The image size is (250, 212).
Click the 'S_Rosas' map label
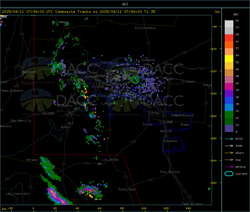(x=112, y=90)
